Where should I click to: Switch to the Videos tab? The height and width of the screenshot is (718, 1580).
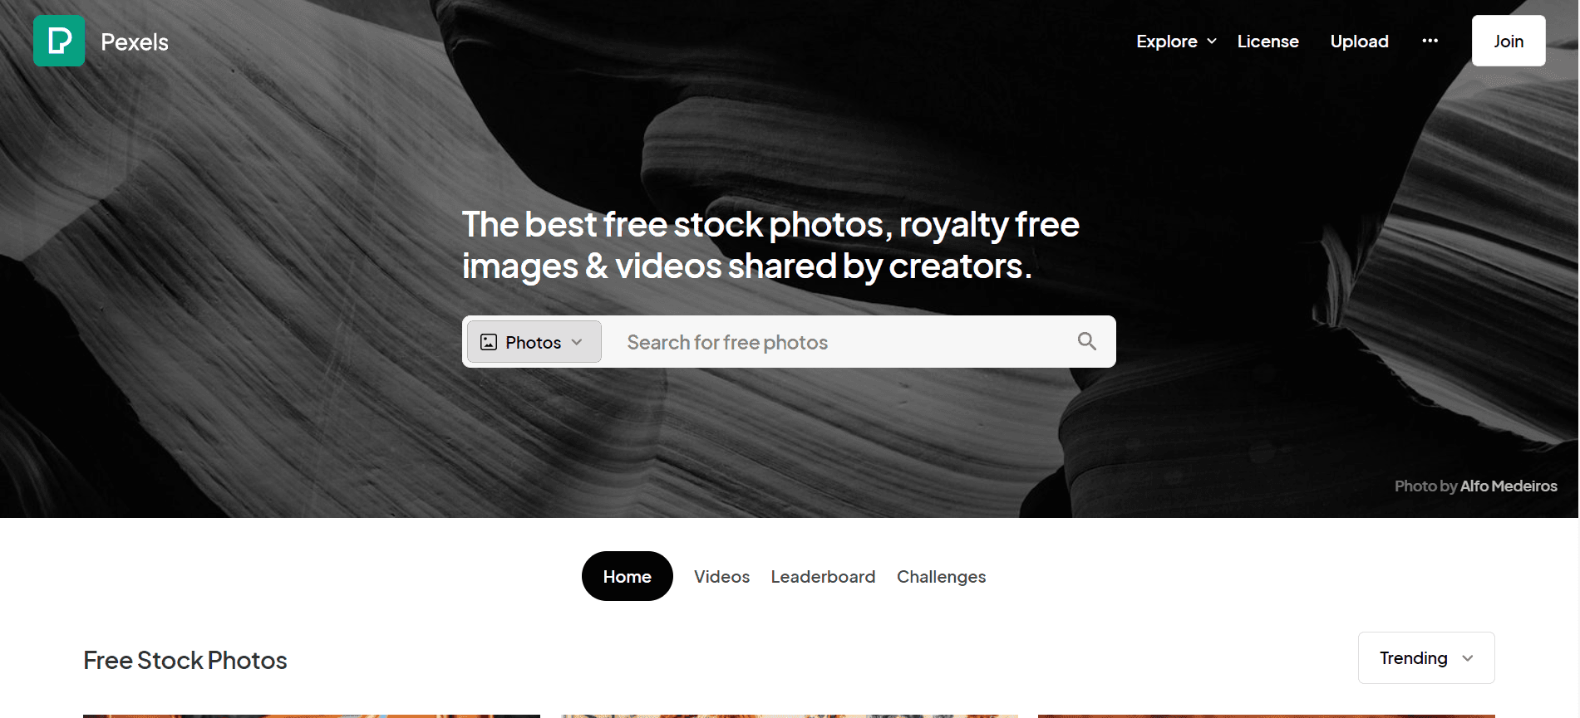click(721, 576)
